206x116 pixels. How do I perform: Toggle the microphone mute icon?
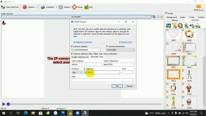[x=4, y=23]
